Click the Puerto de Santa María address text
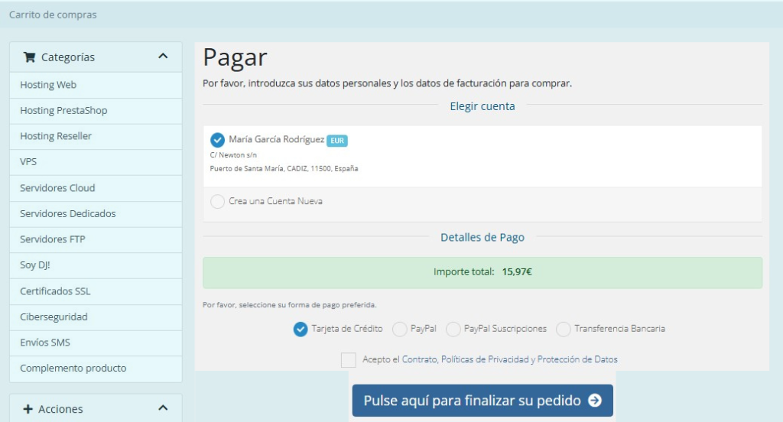Image resolution: width=783 pixels, height=422 pixels. (x=284, y=169)
